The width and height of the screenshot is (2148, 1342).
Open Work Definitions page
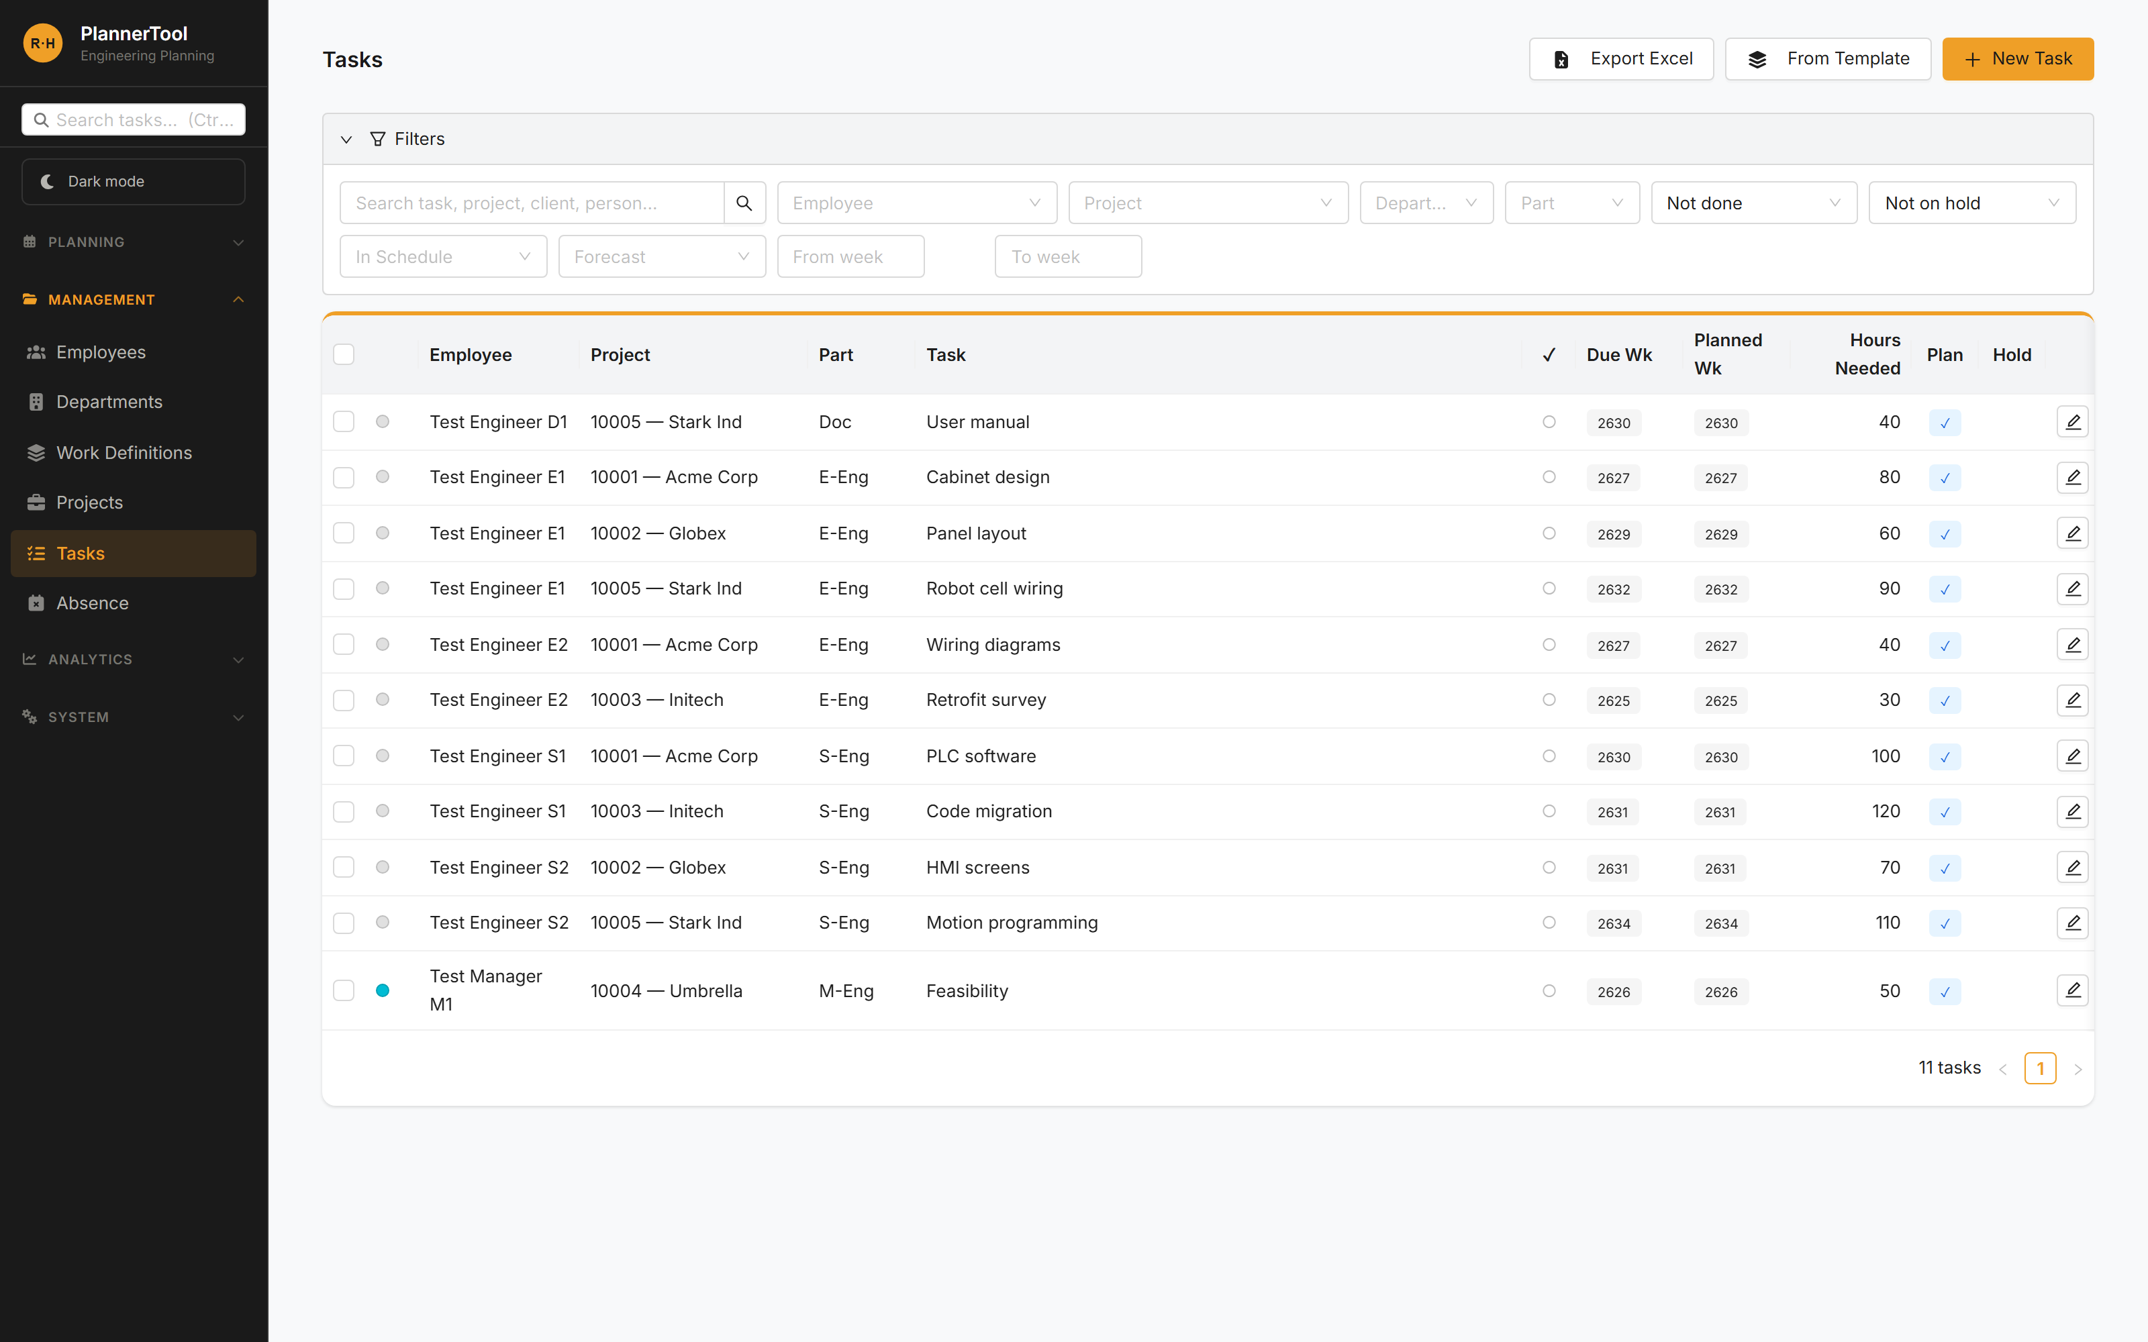(x=133, y=453)
